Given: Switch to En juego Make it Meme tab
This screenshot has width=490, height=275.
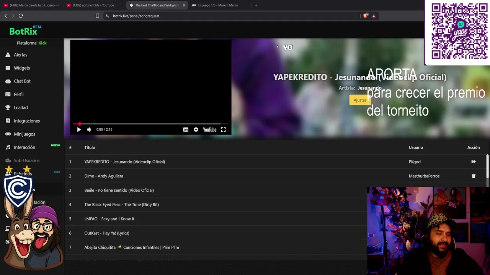Looking at the screenshot, I should click(x=218, y=5).
